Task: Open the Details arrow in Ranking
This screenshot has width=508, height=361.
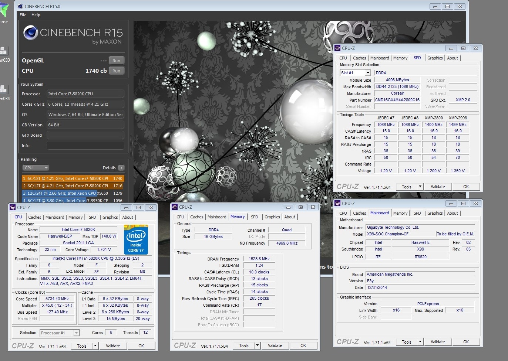Action: click(121, 168)
